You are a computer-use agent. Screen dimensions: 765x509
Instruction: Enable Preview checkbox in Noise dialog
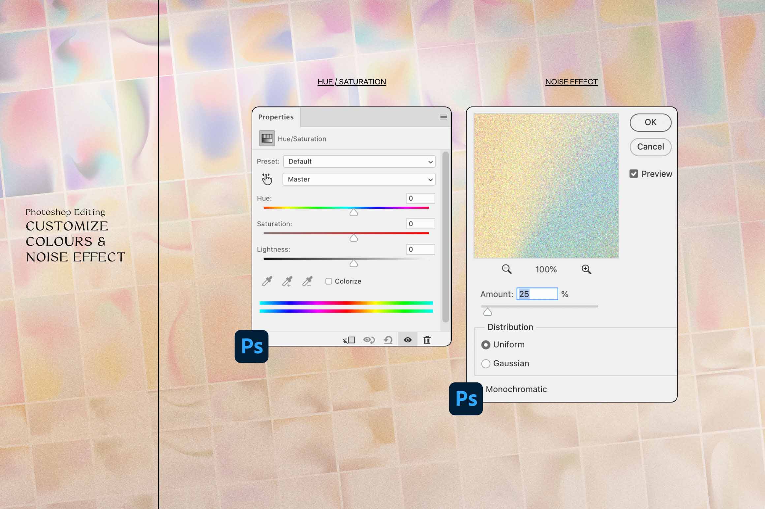point(634,174)
